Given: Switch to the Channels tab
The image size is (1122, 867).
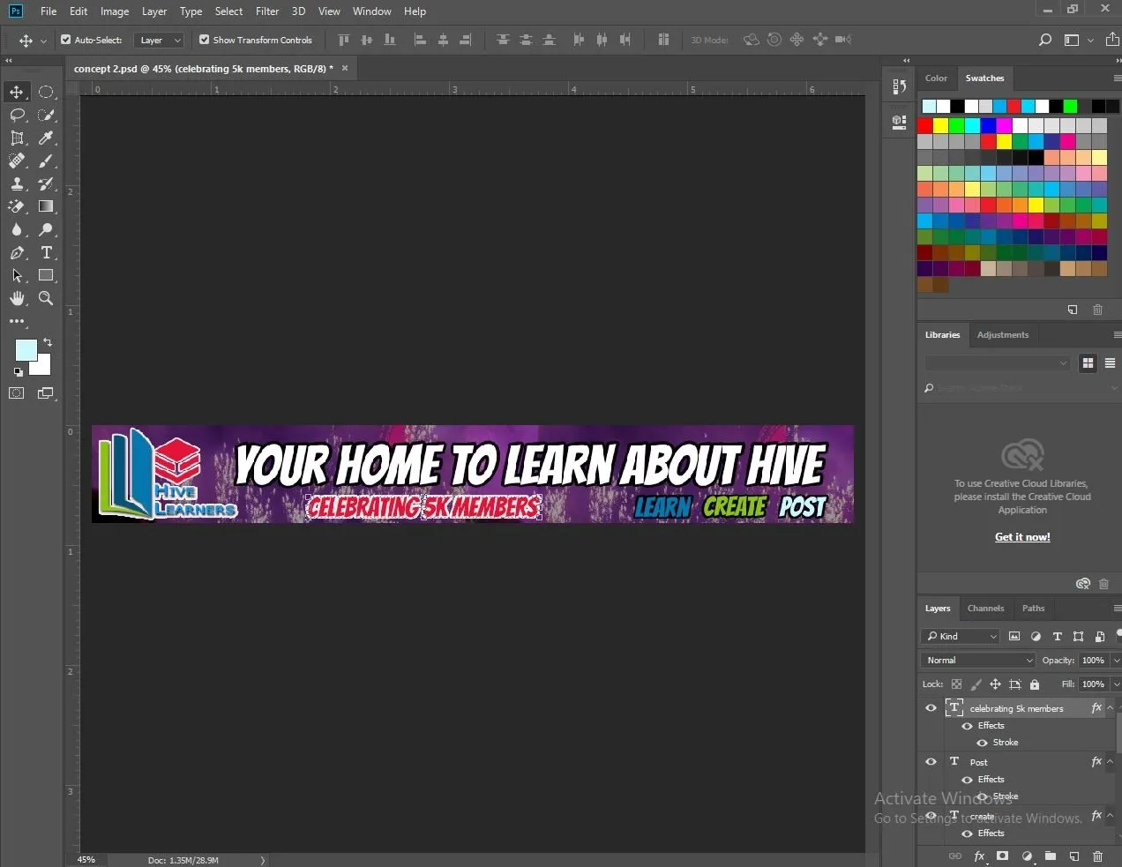Looking at the screenshot, I should click(985, 608).
